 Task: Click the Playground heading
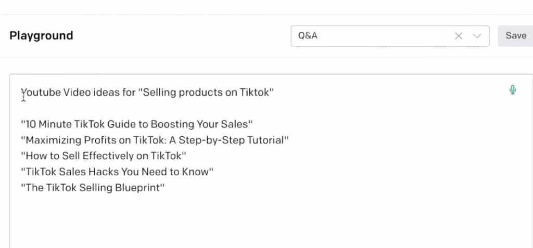click(41, 36)
